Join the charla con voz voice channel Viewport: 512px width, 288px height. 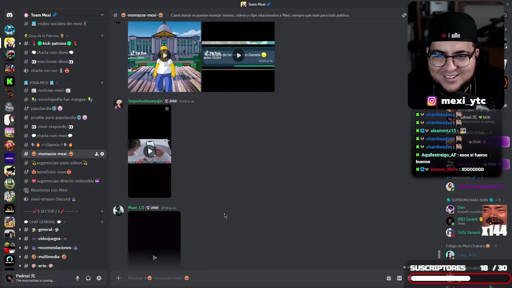pyautogui.click(x=63, y=70)
